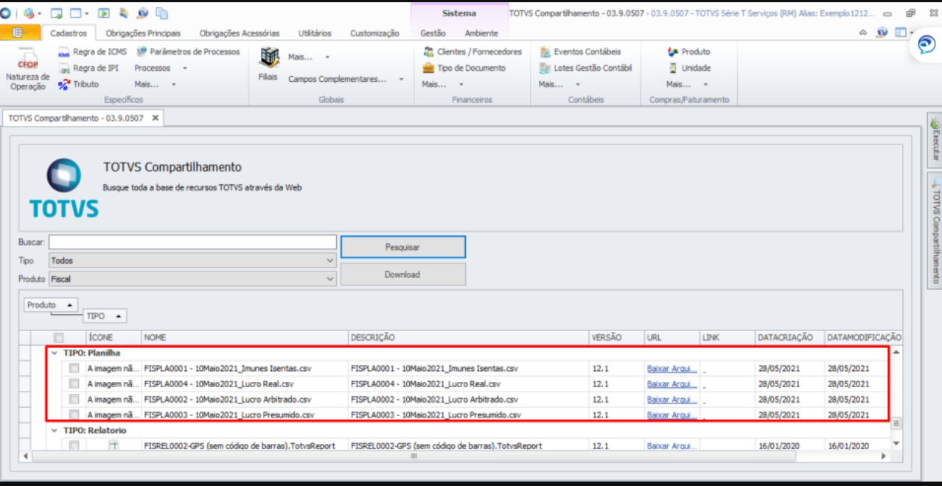Screen dimensions: 942x486
Task: Check the FISPLA0004 Lucro Real row checkbox
Action: tap(74, 383)
